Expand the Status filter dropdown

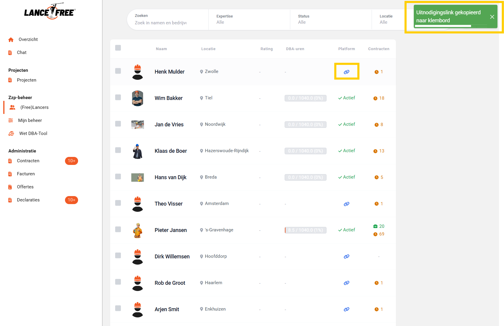tap(330, 20)
